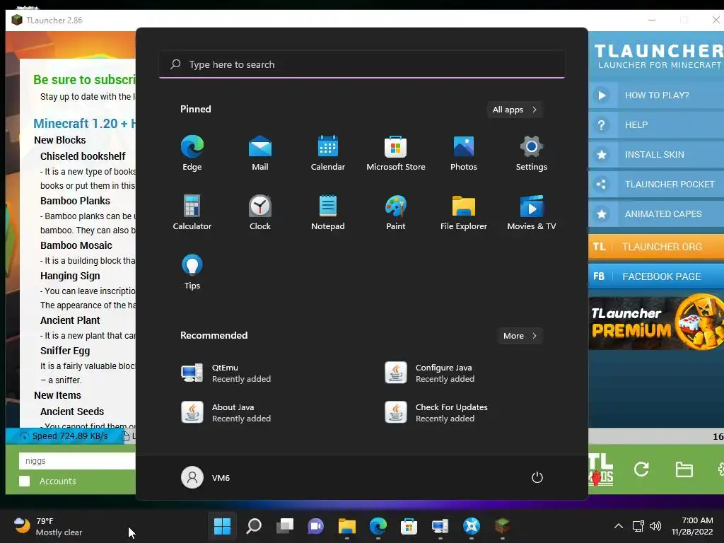Image resolution: width=724 pixels, height=543 pixels.
Task: Open Task View on taskbar
Action: (284, 526)
